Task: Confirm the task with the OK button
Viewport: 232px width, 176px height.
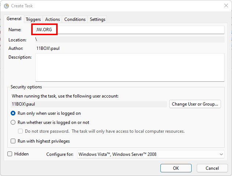Action: click(176, 168)
